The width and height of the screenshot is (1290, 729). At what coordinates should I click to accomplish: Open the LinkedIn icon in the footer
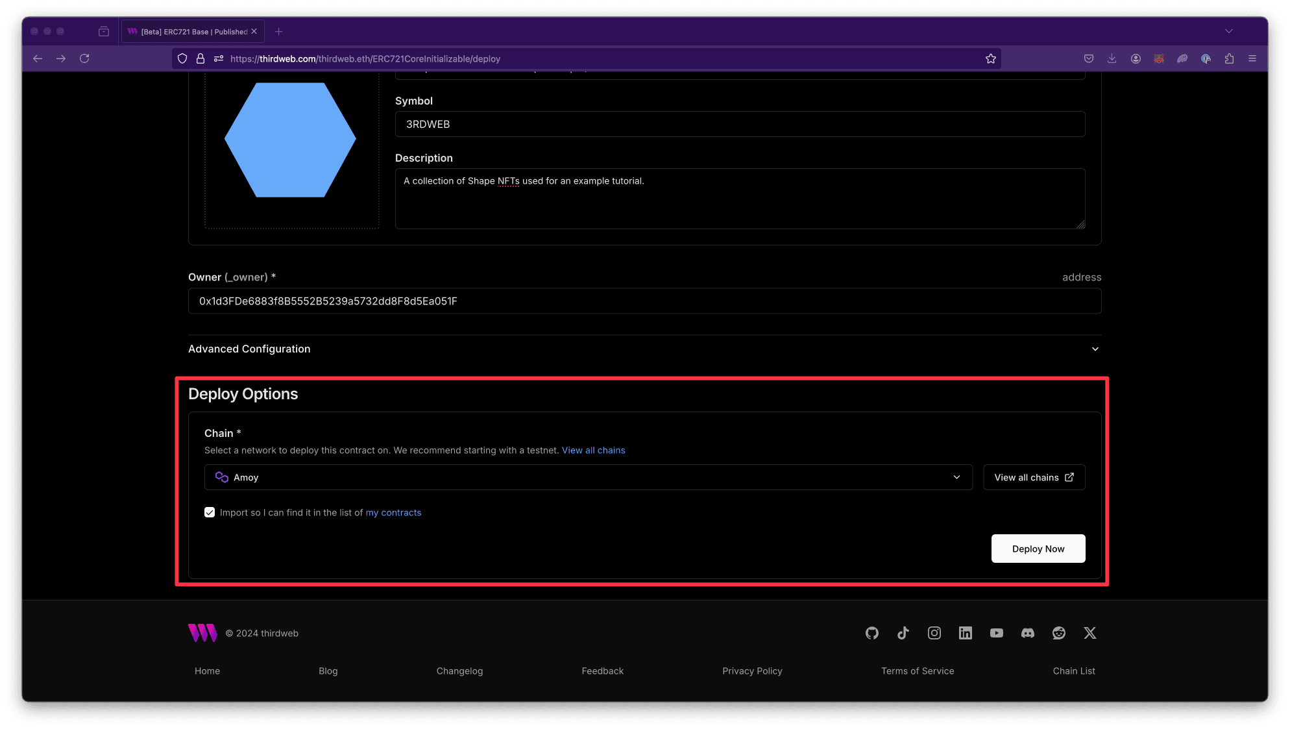[965, 633]
